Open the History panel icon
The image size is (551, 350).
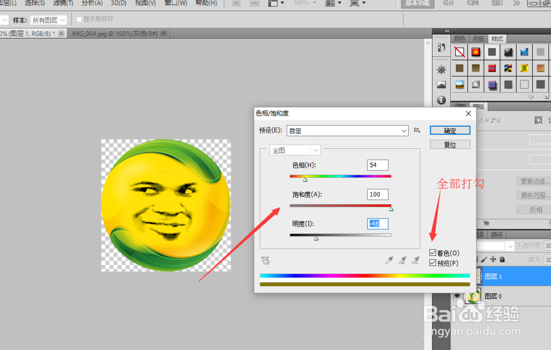441,47
